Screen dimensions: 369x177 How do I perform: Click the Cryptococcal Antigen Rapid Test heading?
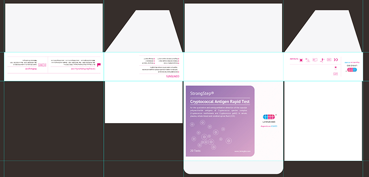[x=219, y=102]
